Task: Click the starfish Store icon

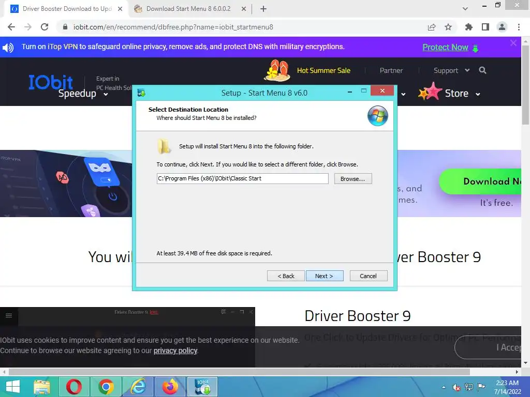Action: [x=430, y=91]
